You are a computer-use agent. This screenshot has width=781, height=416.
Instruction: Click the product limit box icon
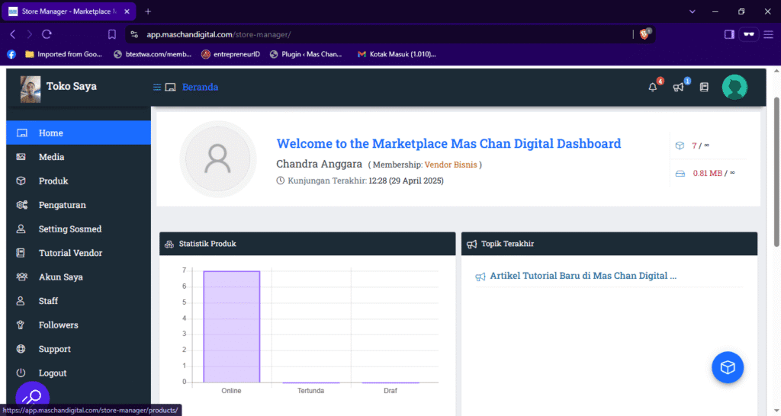coord(680,146)
